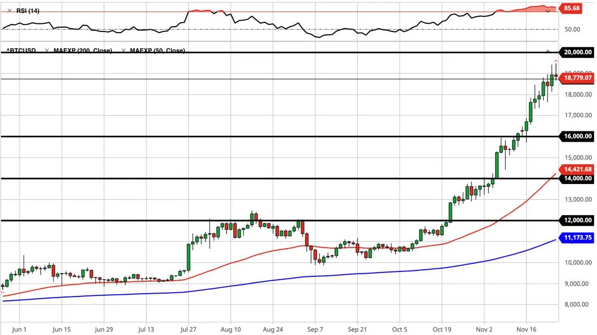Open the MAEXP (200, Close) study label
This screenshot has height=335, width=597.
tap(83, 50)
